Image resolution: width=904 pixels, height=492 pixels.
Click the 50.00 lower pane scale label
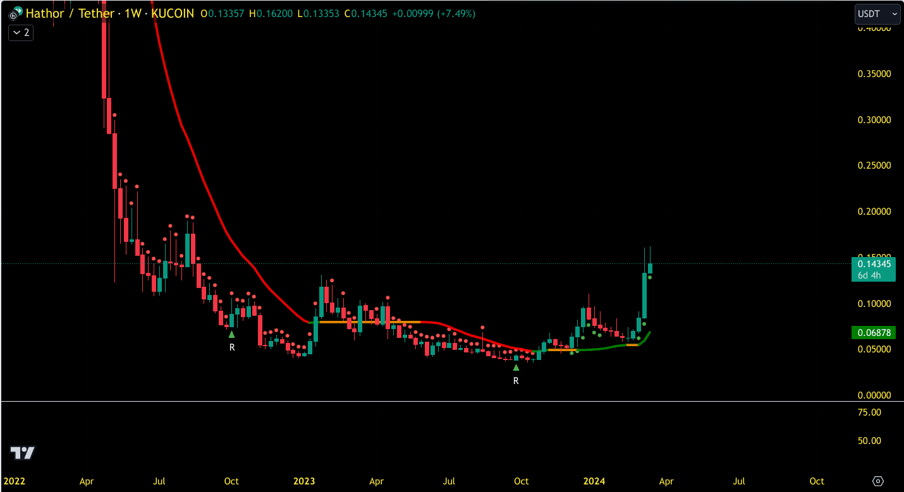tap(869, 441)
